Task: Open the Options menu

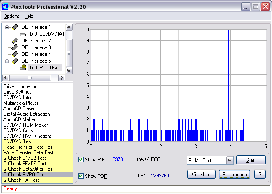Action: [11, 16]
